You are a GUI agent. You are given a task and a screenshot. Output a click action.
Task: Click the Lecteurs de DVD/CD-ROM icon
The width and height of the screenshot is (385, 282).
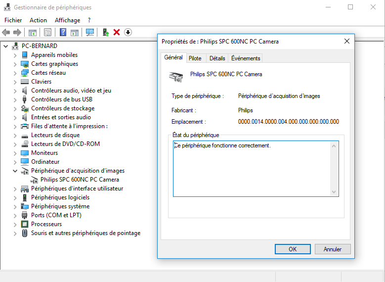(25, 144)
